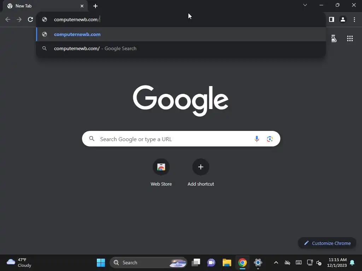Open the Google apps grid
The height and width of the screenshot is (271, 362).
pyautogui.click(x=350, y=38)
